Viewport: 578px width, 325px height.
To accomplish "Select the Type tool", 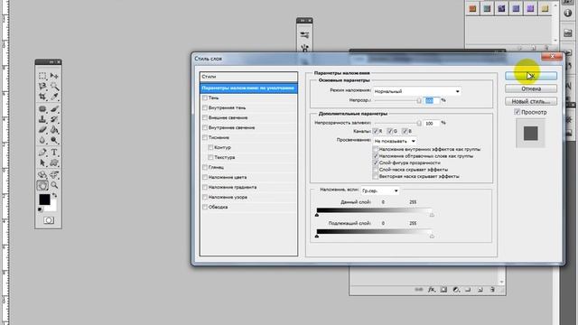I will point(54,153).
